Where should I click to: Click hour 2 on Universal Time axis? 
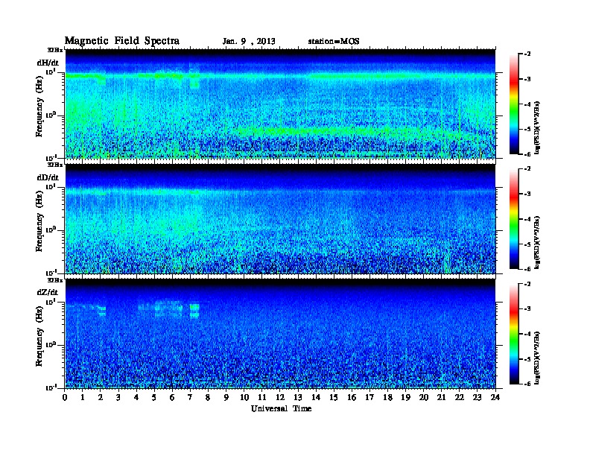[101, 398]
